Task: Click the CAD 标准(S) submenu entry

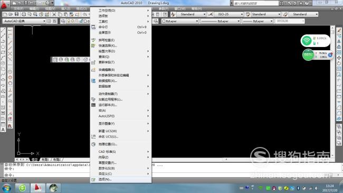Action: pyautogui.click(x=121, y=152)
